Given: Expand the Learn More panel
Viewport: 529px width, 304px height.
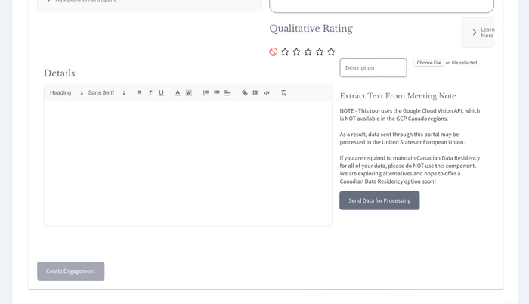Looking at the screenshot, I should point(478,33).
